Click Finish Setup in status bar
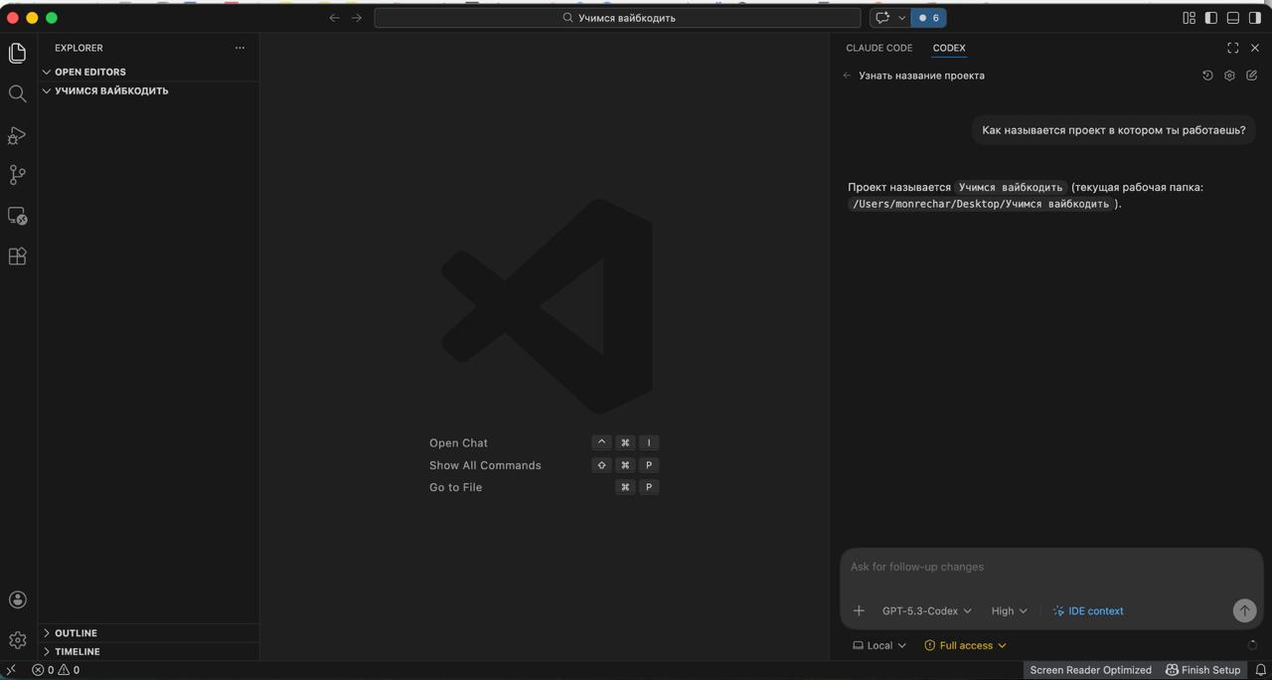Image resolution: width=1272 pixels, height=680 pixels. click(x=1202, y=670)
